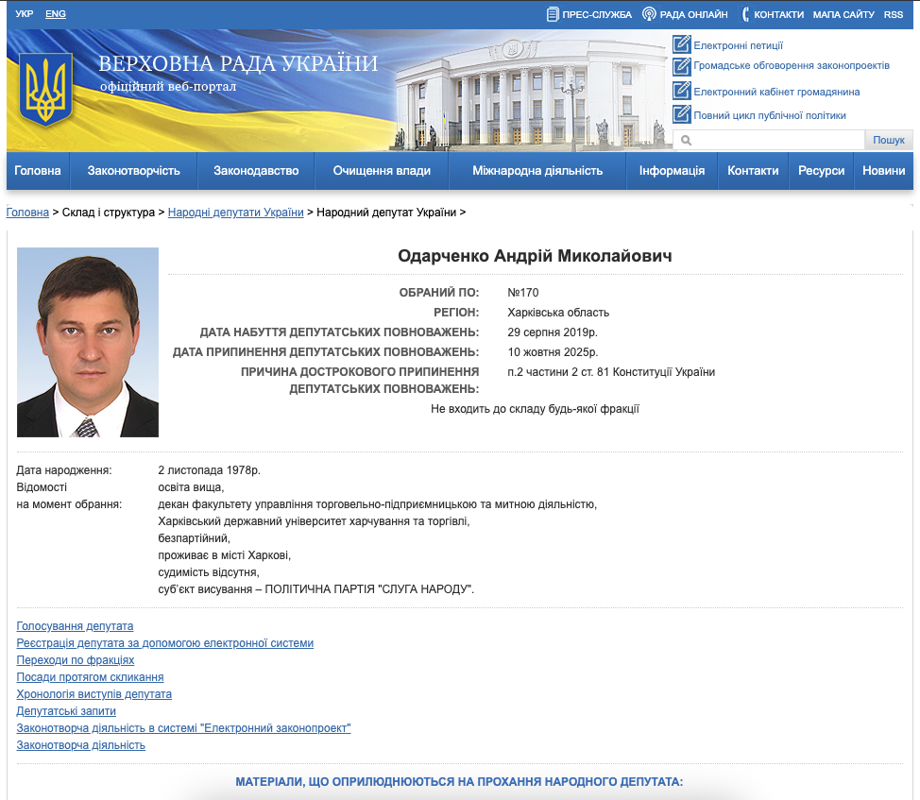Click the deputy's portrait photo
Viewport: 920px width, 800px height.
88,342
